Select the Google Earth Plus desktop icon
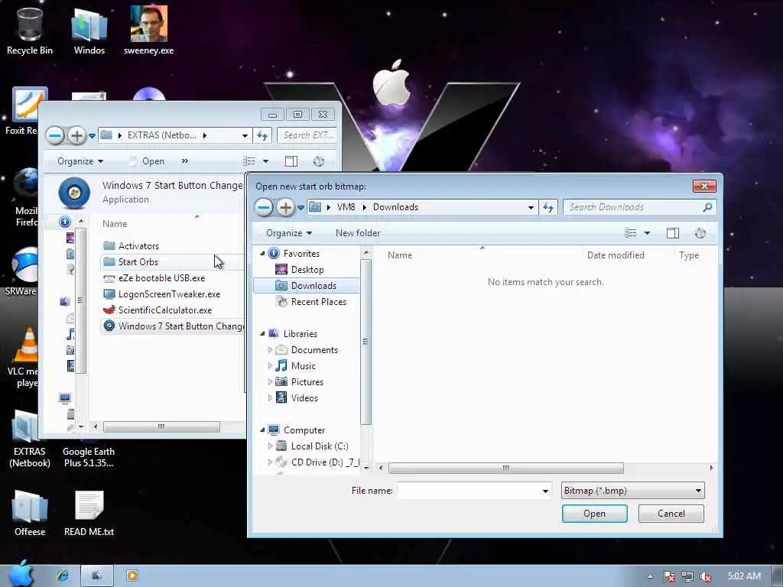Image resolution: width=783 pixels, height=587 pixels. (89, 456)
